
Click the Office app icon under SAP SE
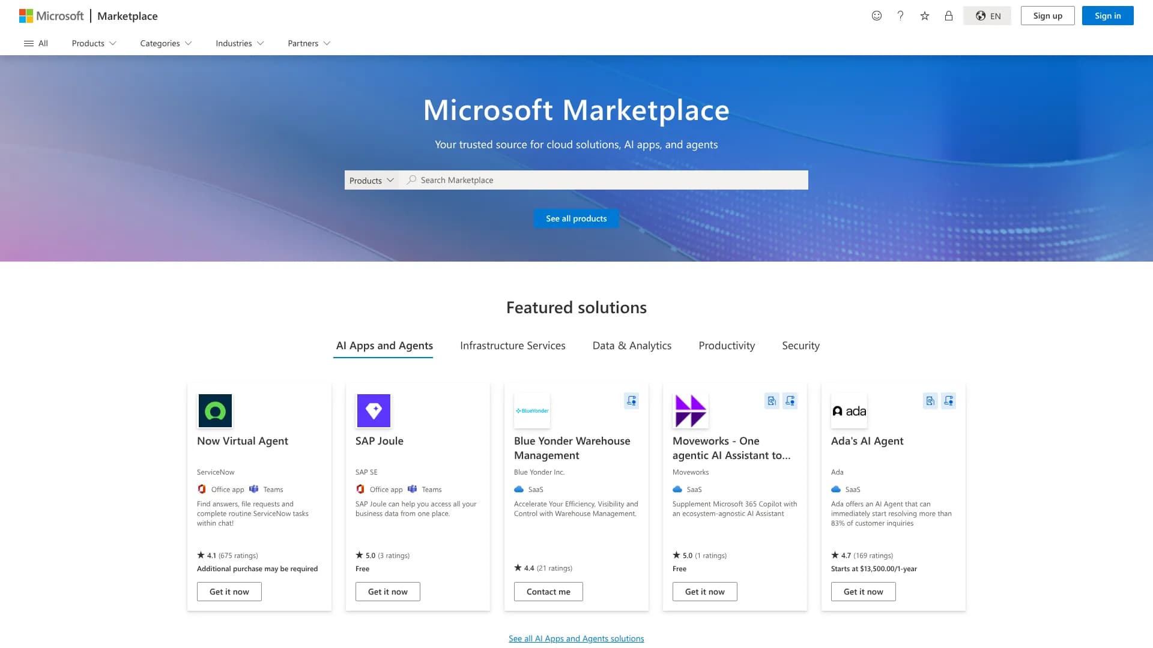pyautogui.click(x=360, y=489)
